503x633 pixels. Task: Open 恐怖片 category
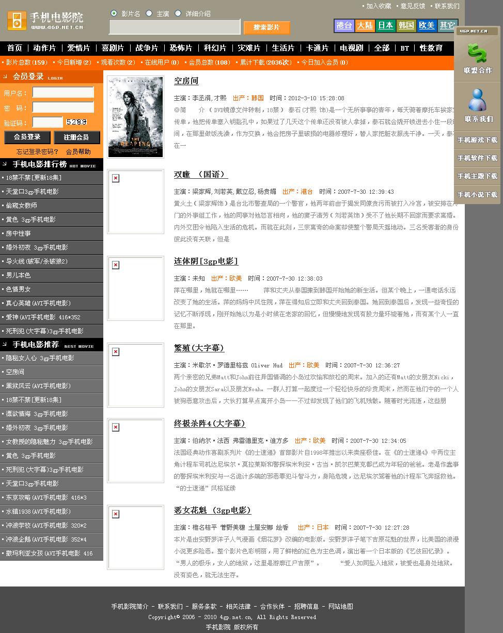tap(181, 48)
